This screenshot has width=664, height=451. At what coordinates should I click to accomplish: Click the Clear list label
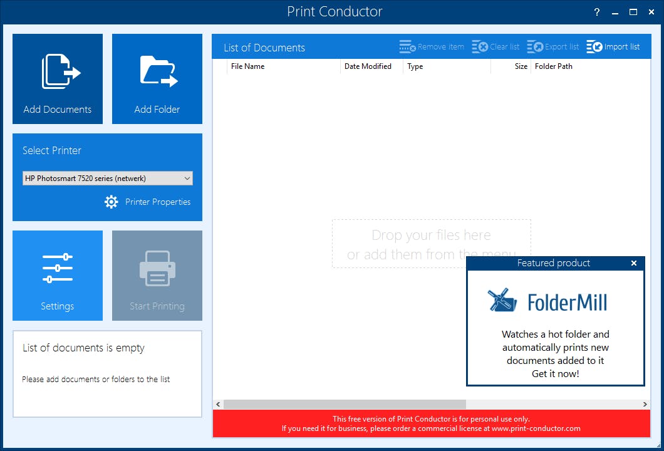pyautogui.click(x=504, y=46)
